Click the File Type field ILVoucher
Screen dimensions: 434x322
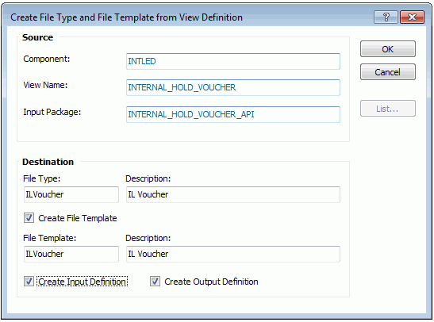71,194
